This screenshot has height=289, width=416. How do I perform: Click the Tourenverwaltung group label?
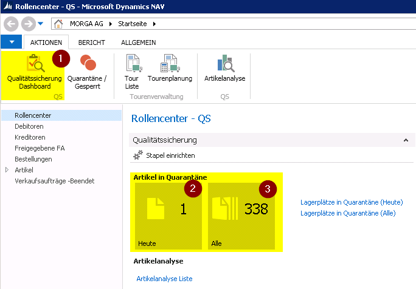(156, 97)
